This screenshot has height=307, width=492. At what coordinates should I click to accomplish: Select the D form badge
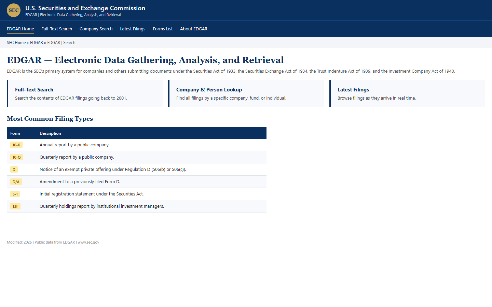14,170
